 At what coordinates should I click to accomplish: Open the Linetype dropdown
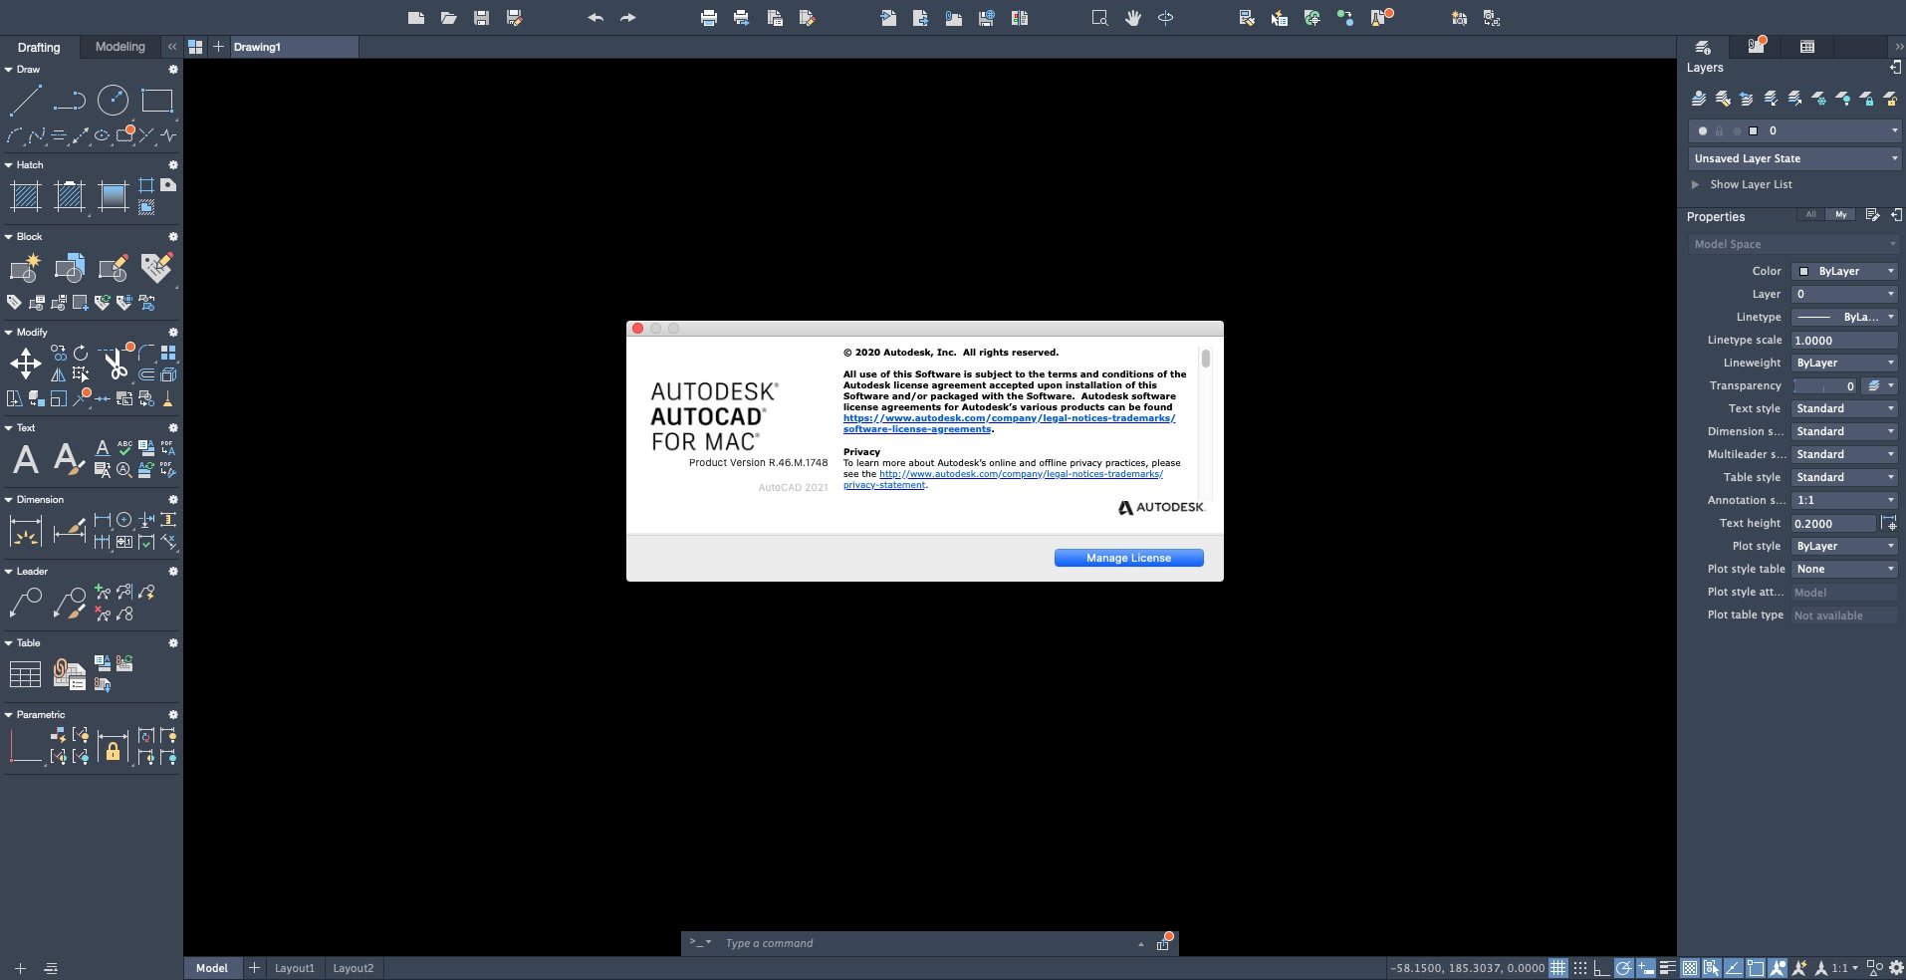tap(1844, 317)
